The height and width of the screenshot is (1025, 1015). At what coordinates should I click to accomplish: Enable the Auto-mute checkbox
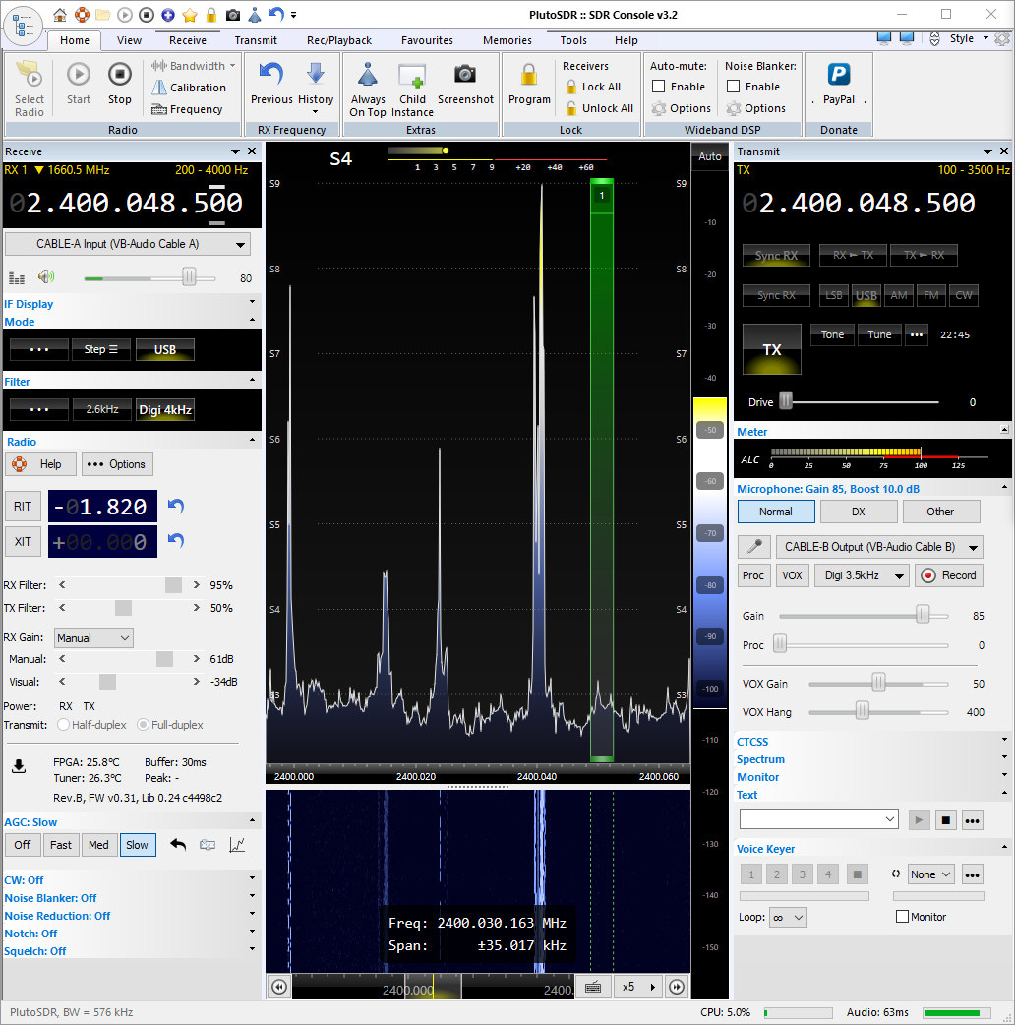[659, 87]
